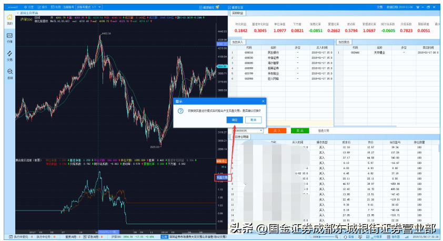The height and width of the screenshot is (241, 443).
Task: Open 服务器 server status in status bar
Action: pos(393,237)
